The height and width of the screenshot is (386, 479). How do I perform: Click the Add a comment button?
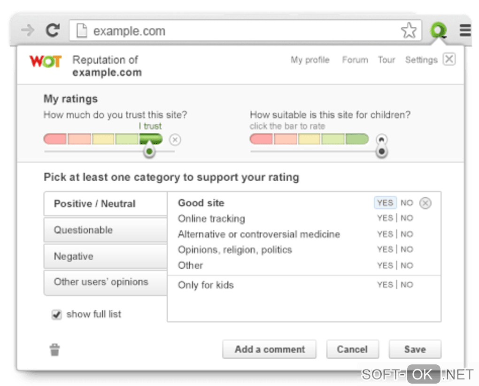tap(269, 349)
